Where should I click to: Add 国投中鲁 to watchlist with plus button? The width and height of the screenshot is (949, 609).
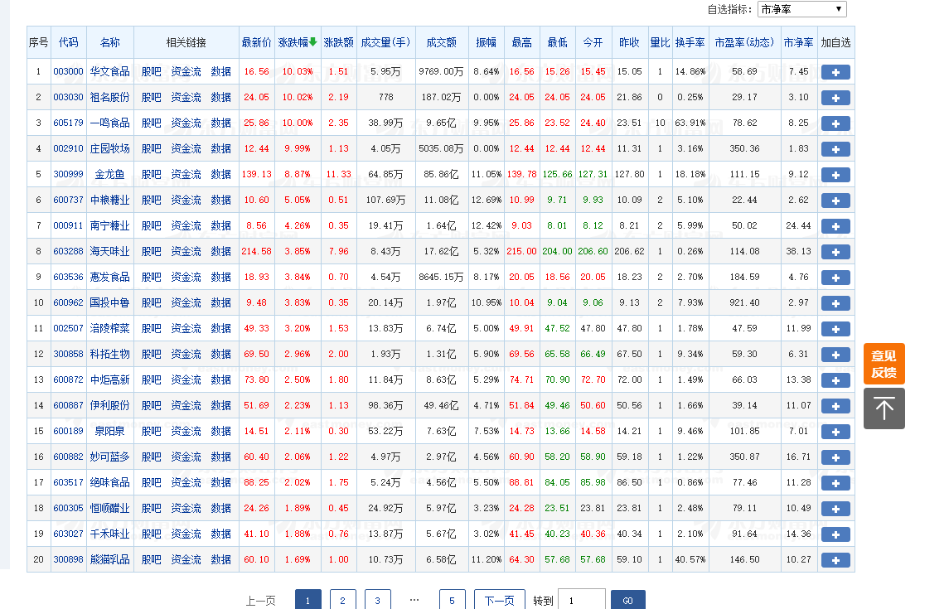(835, 303)
